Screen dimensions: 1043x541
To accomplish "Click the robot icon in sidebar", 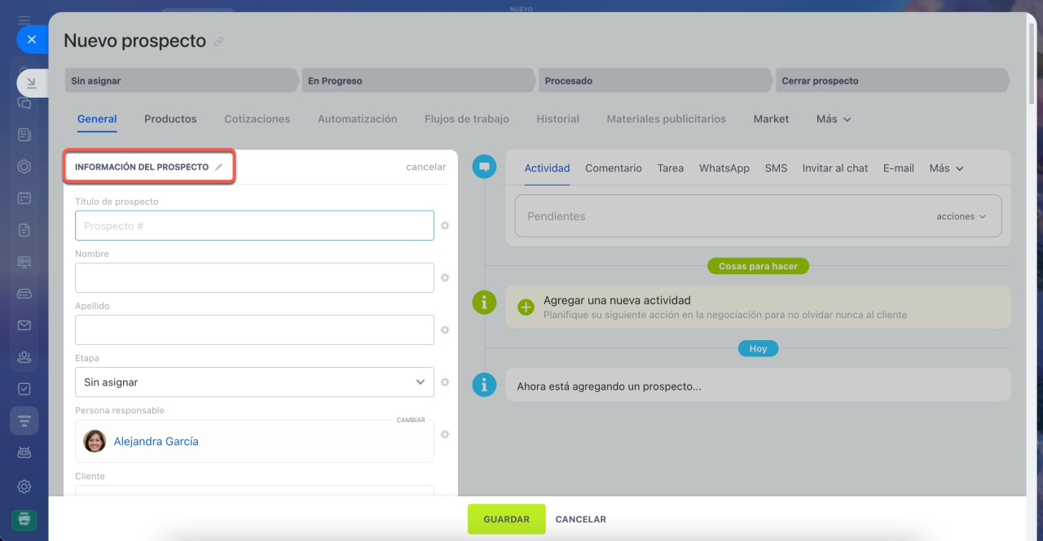I will coord(24,452).
